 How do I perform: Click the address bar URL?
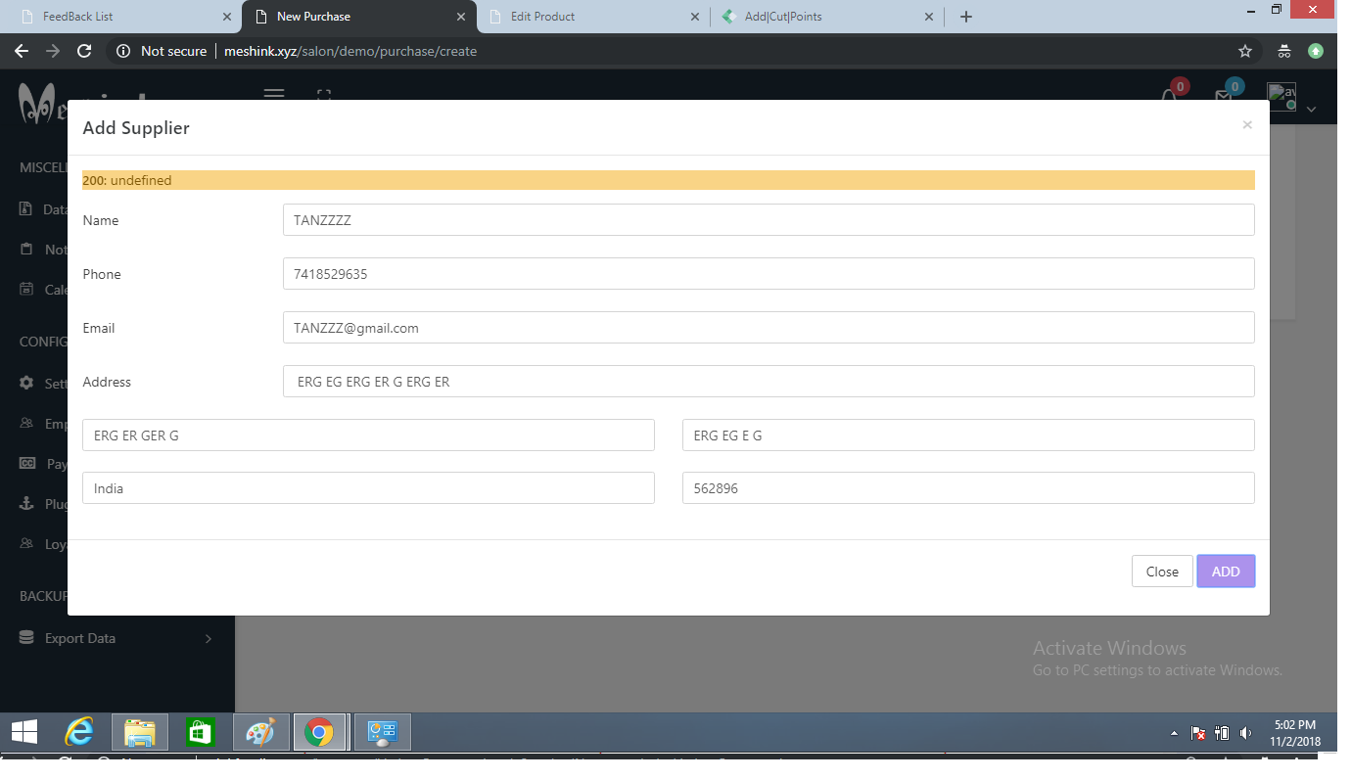click(350, 51)
